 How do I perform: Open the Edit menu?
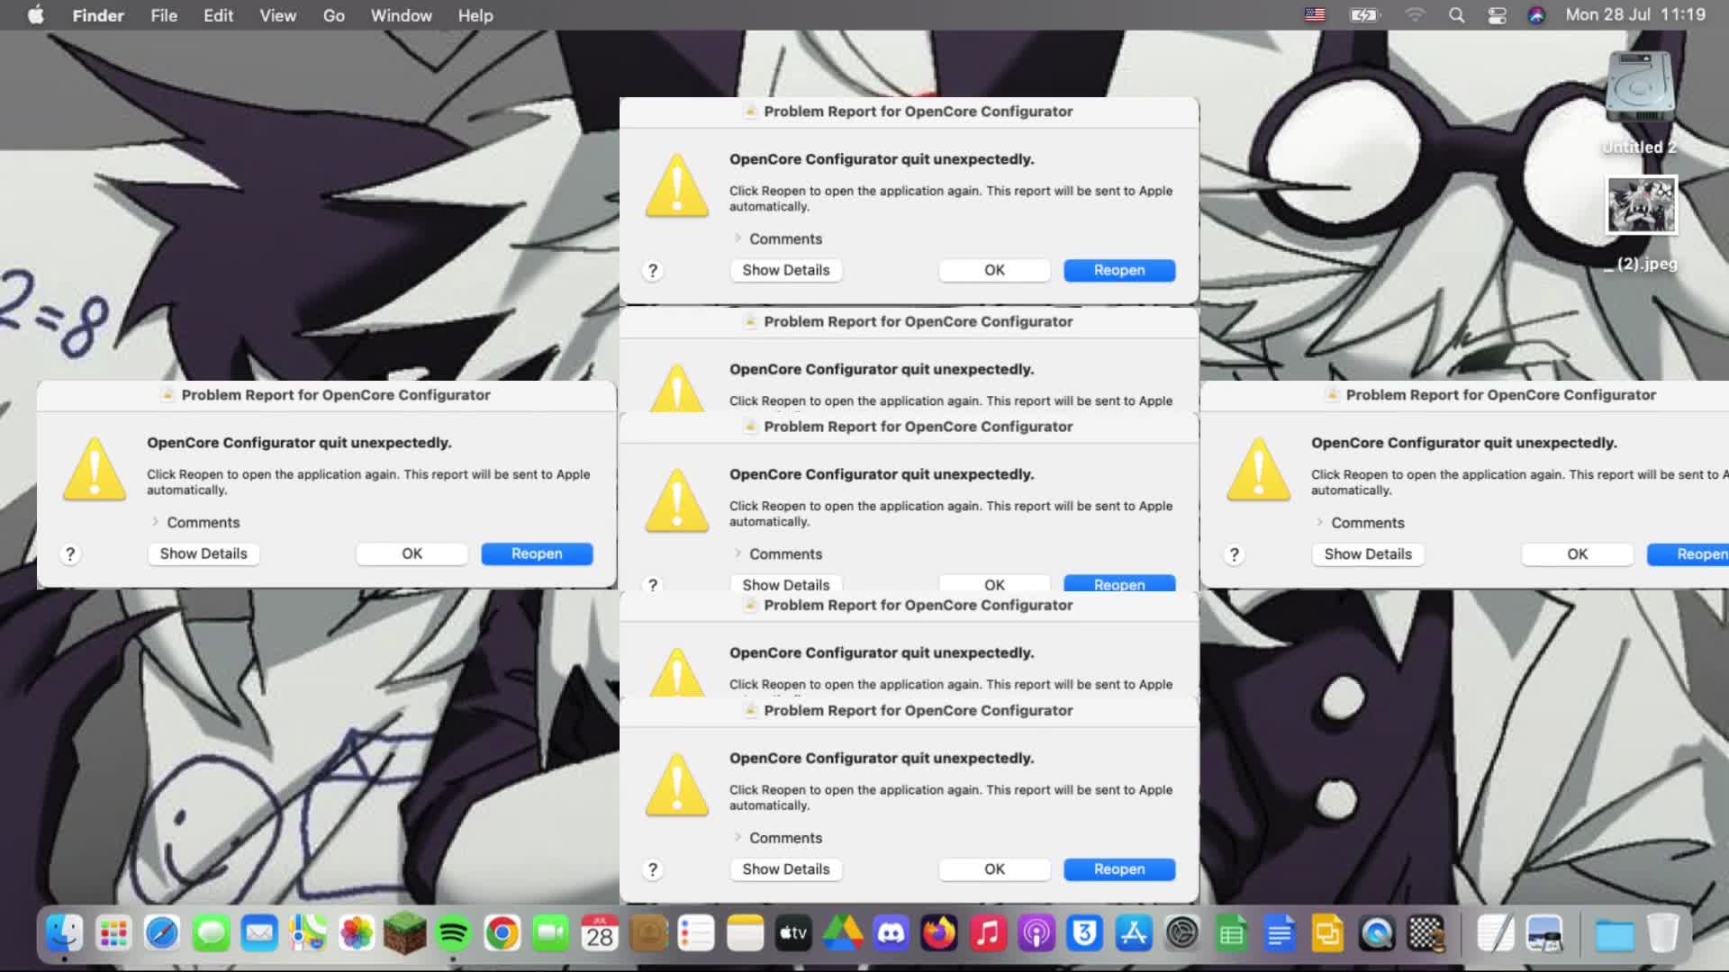point(218,15)
